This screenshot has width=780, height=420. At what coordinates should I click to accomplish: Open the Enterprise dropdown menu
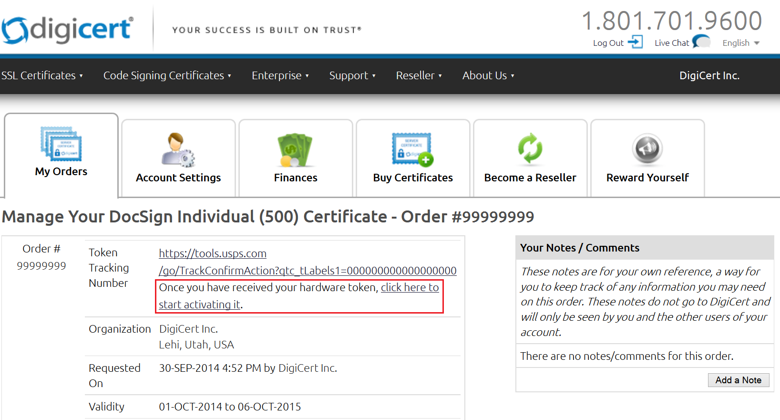(280, 75)
